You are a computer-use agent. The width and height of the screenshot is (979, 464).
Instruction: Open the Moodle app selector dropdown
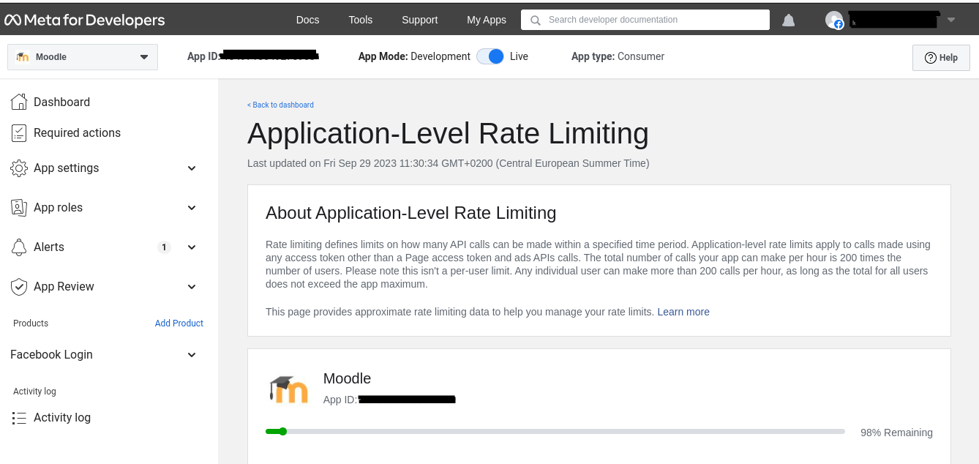pos(83,57)
